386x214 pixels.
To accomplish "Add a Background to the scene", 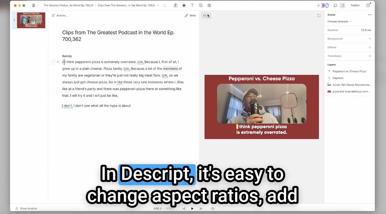I will (370, 39).
